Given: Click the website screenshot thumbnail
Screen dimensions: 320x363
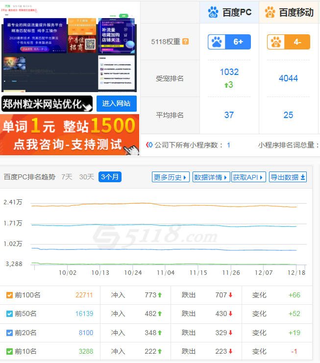Looking at the screenshot, I should [69, 48].
